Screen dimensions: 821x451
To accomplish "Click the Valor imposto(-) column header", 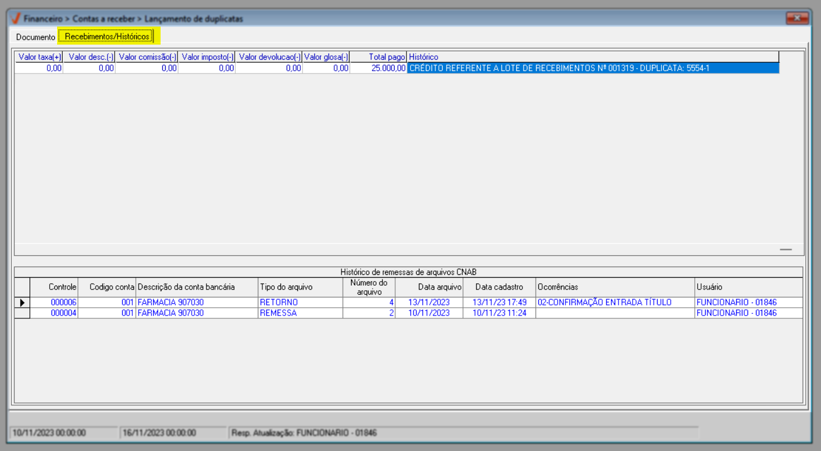I will coord(207,57).
